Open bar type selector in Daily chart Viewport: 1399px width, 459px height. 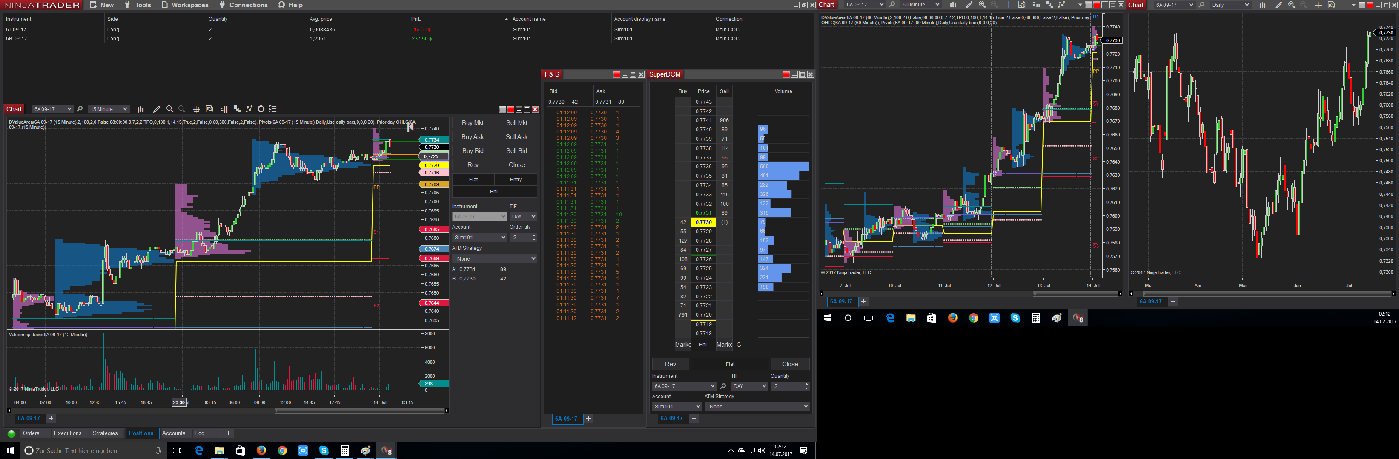point(1262,5)
